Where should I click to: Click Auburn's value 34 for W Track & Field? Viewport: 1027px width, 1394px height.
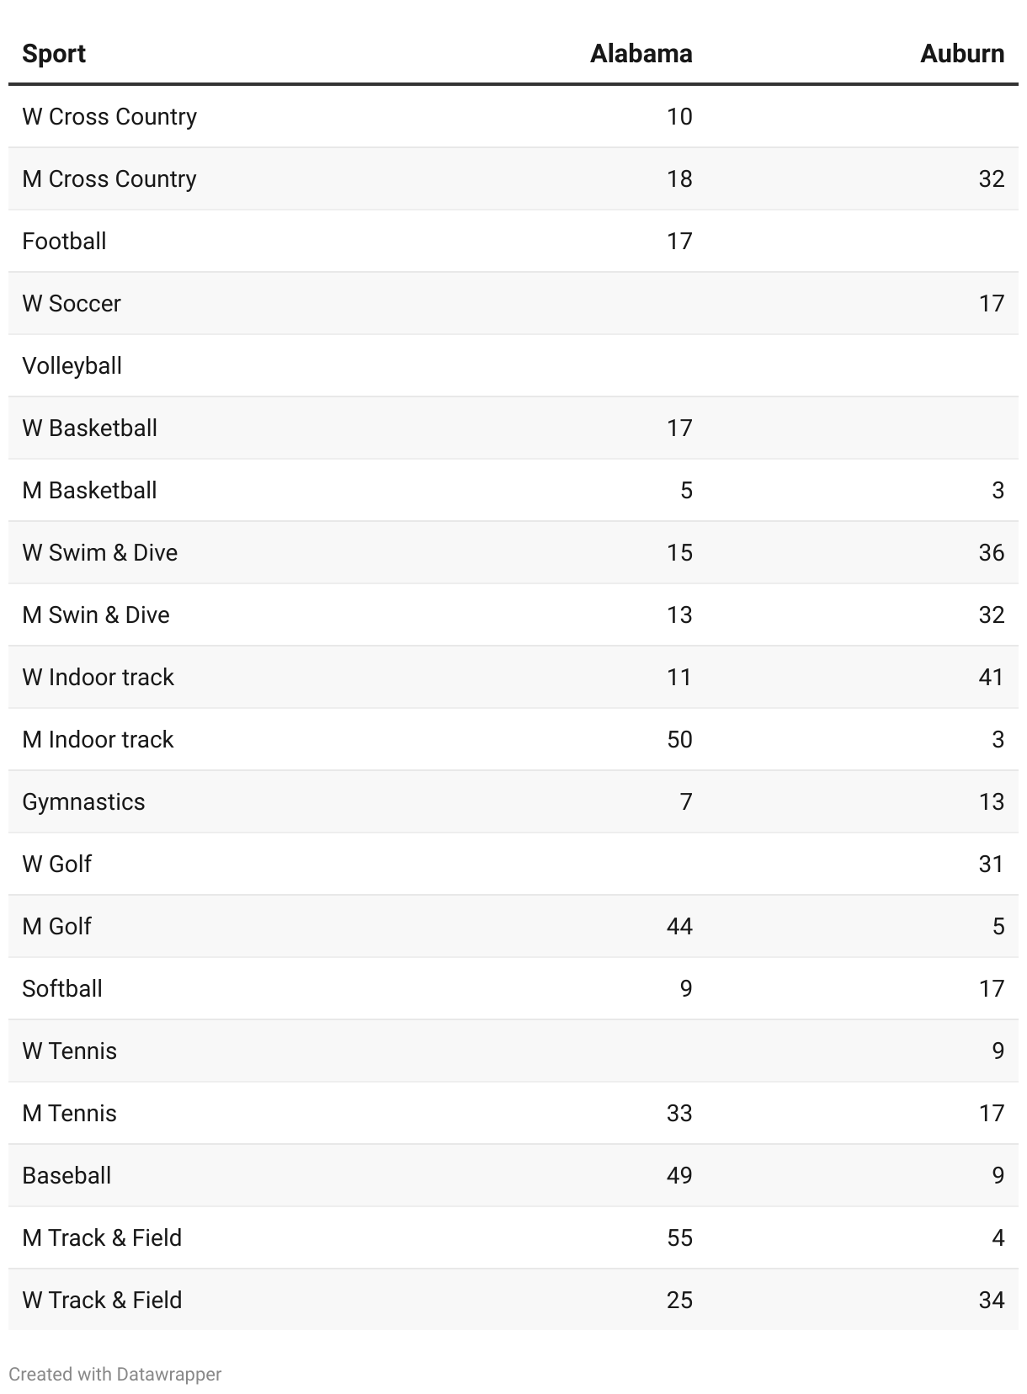[991, 1300]
